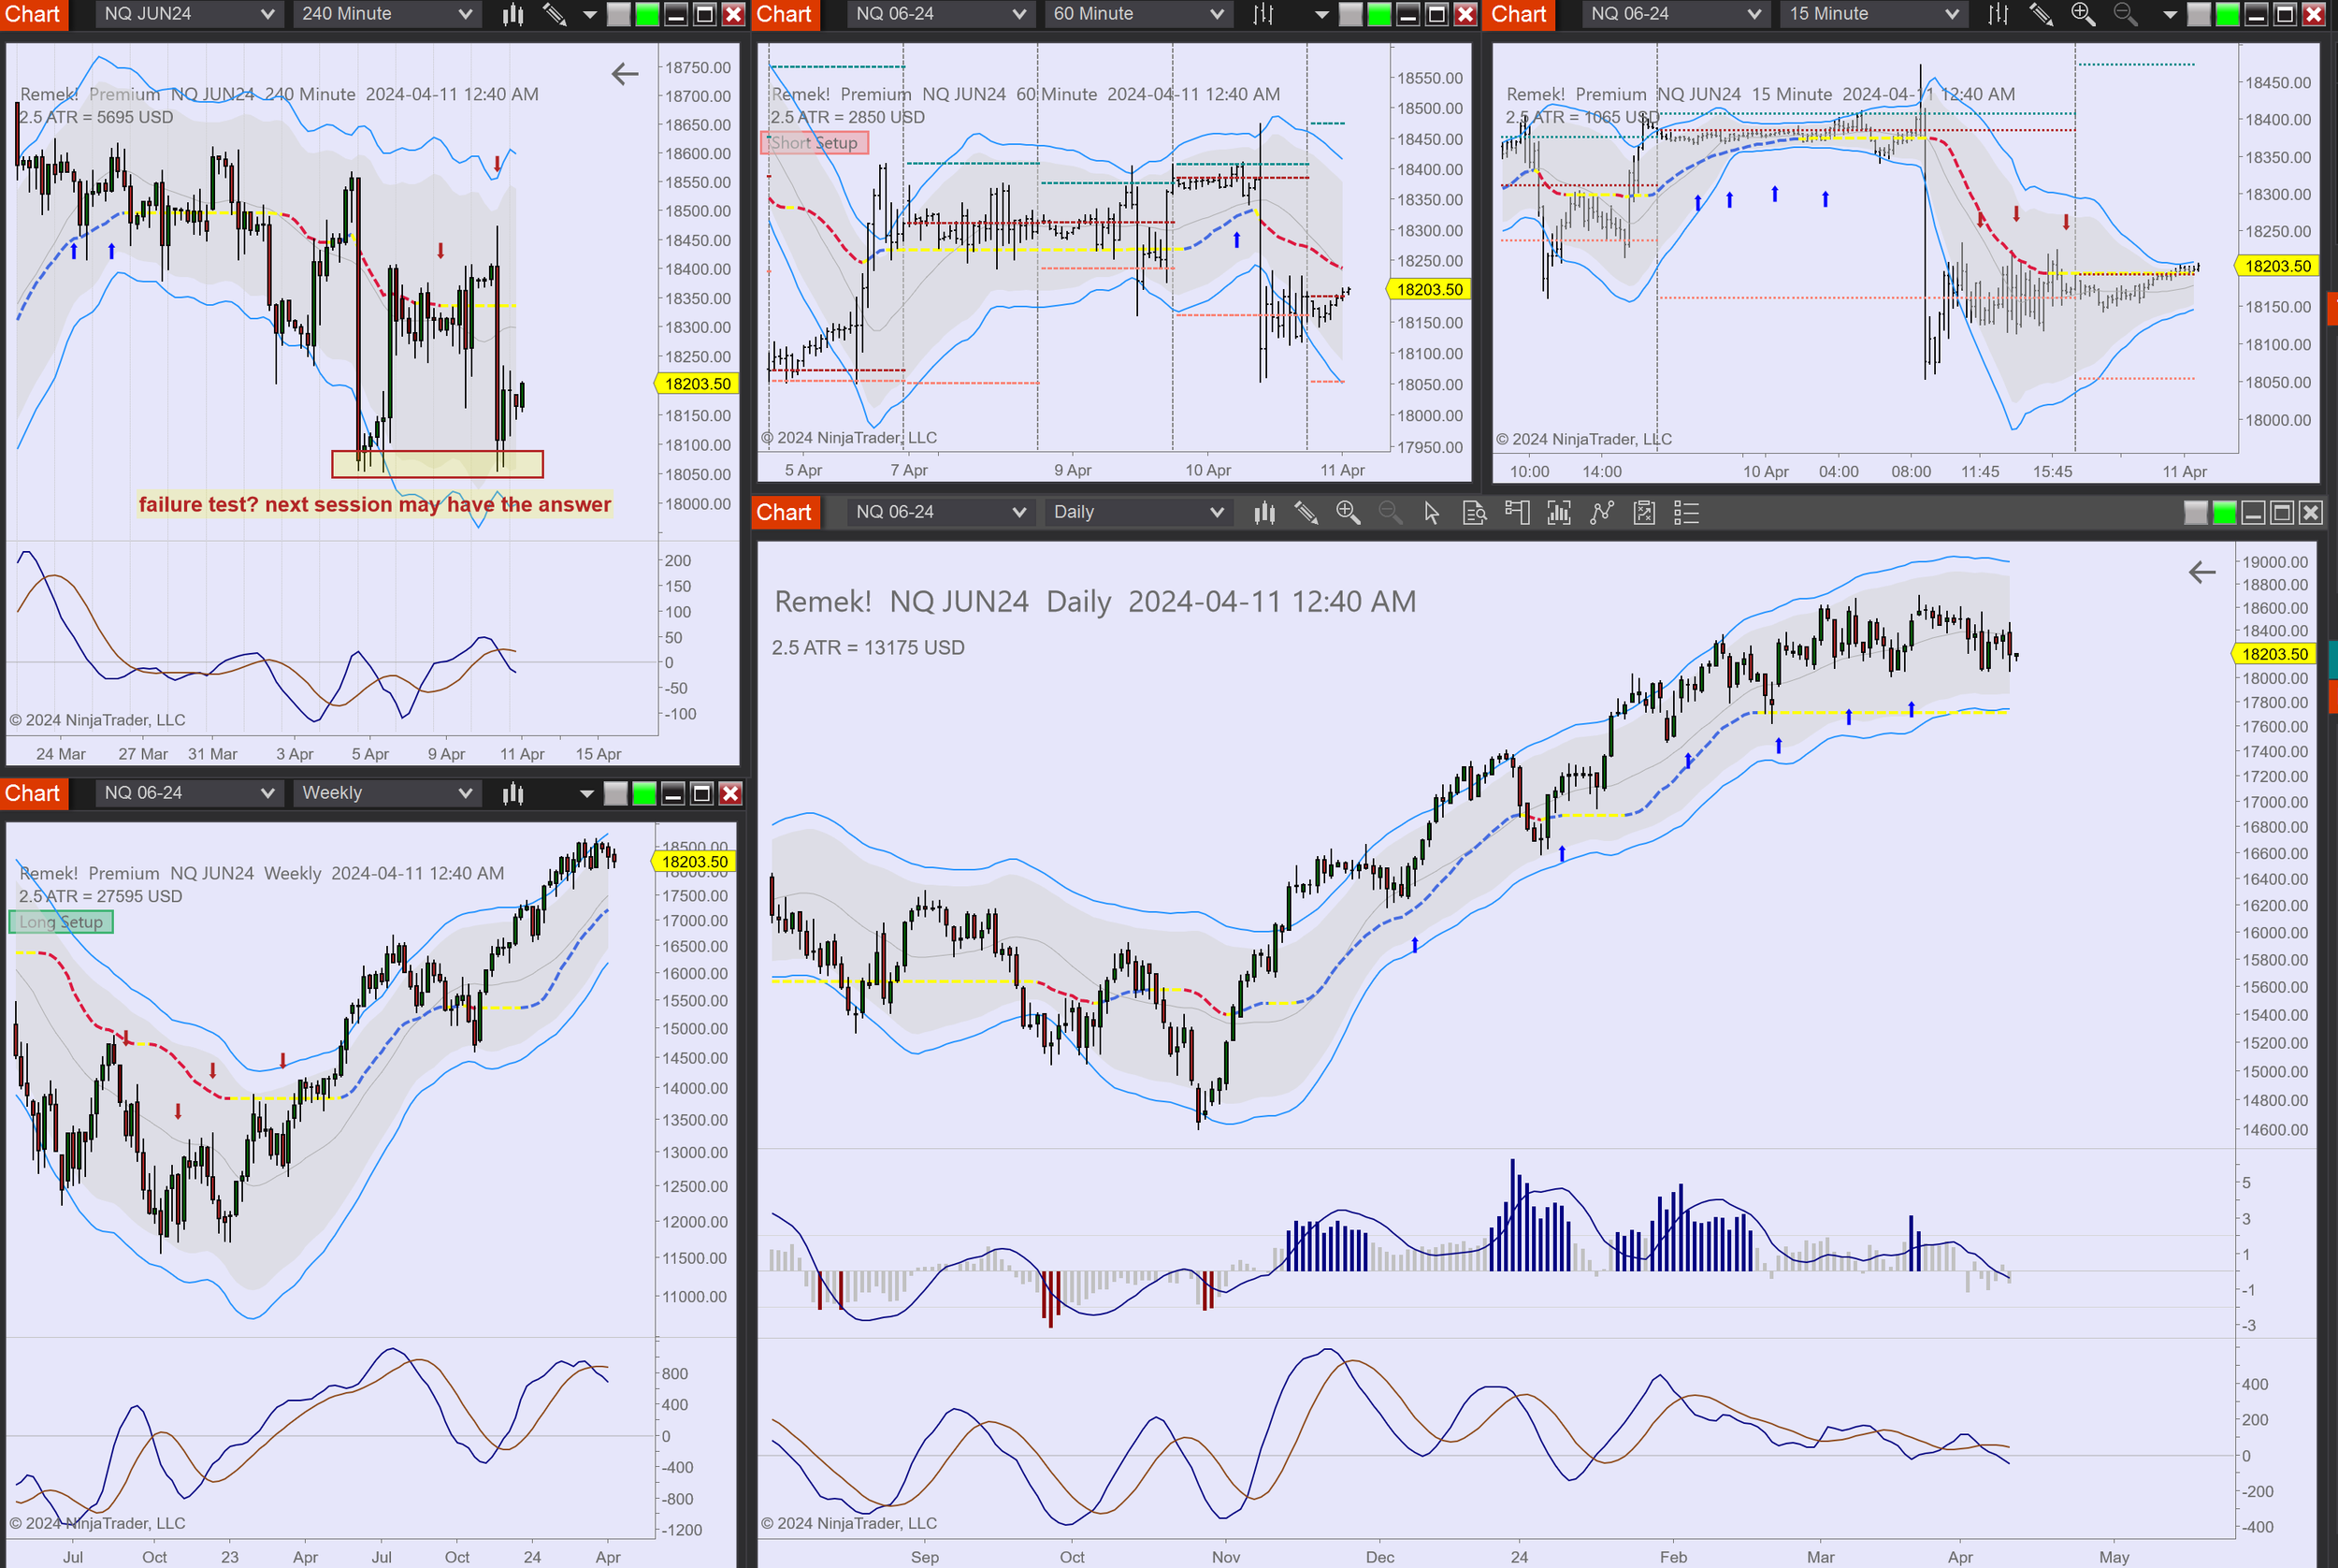Image resolution: width=2338 pixels, height=1568 pixels.
Task: Click the Short Setup label on 60 Minute chart
Action: (x=814, y=143)
